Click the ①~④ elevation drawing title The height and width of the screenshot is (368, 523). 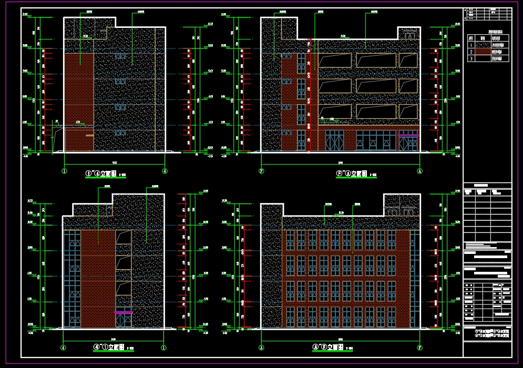106,173
